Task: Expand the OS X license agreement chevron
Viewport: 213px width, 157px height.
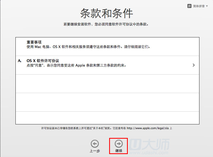Action: click(194, 65)
